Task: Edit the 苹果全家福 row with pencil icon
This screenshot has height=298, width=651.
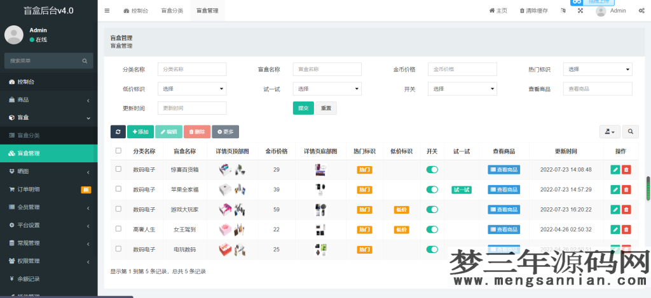Action: 615,190
